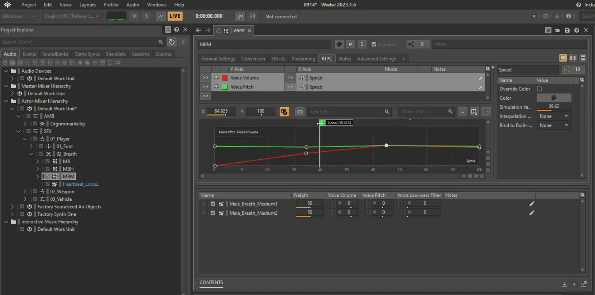The height and width of the screenshot is (295, 595).
Task: Toggle the global M mute button in toolbar
Action: 135,16
